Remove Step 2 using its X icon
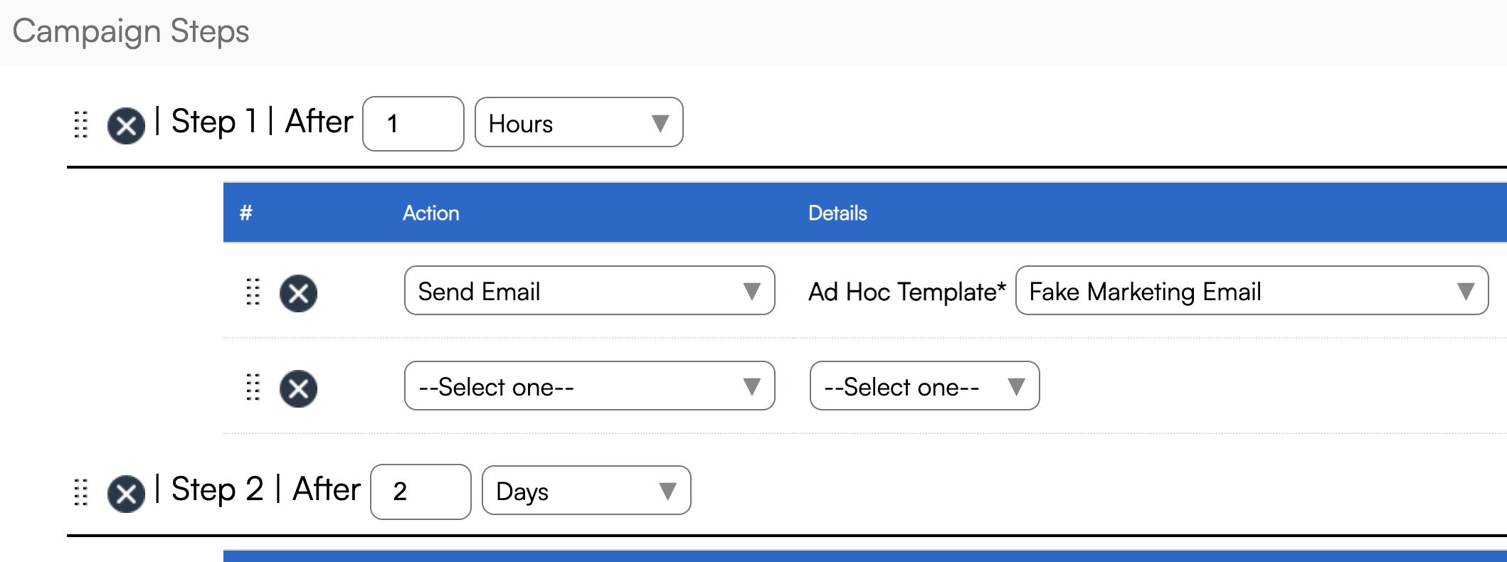Viewport: 1507px width, 562px height. click(x=126, y=494)
